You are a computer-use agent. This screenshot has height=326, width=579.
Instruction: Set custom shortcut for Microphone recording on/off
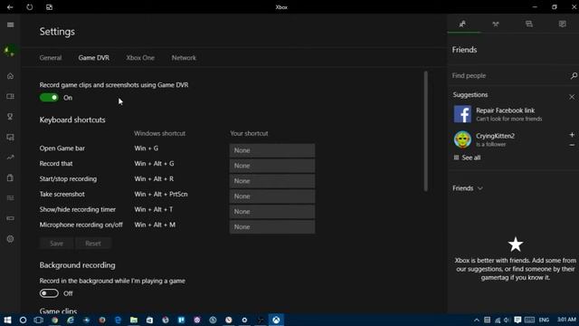[272, 226]
